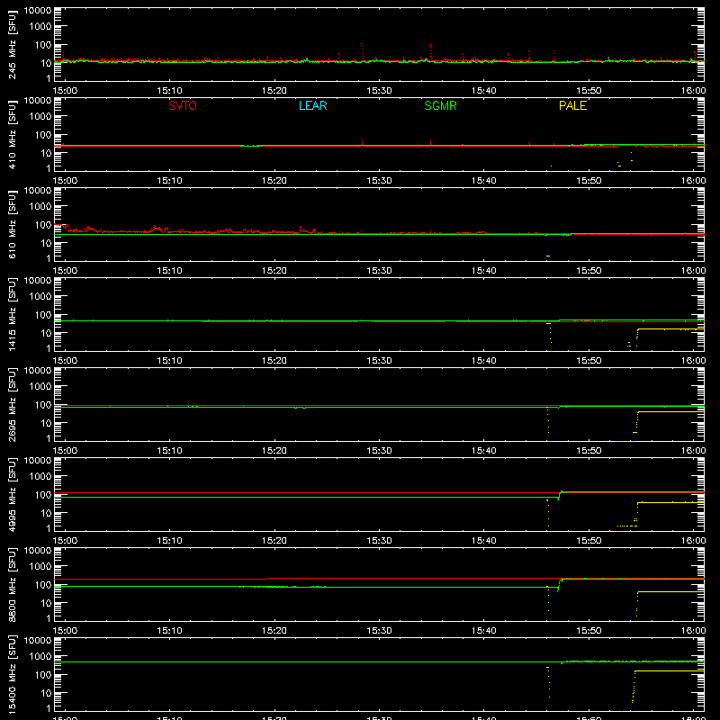Click the 15:00 tick under the 245 MHz plot
The width and height of the screenshot is (720, 720).
pos(65,91)
